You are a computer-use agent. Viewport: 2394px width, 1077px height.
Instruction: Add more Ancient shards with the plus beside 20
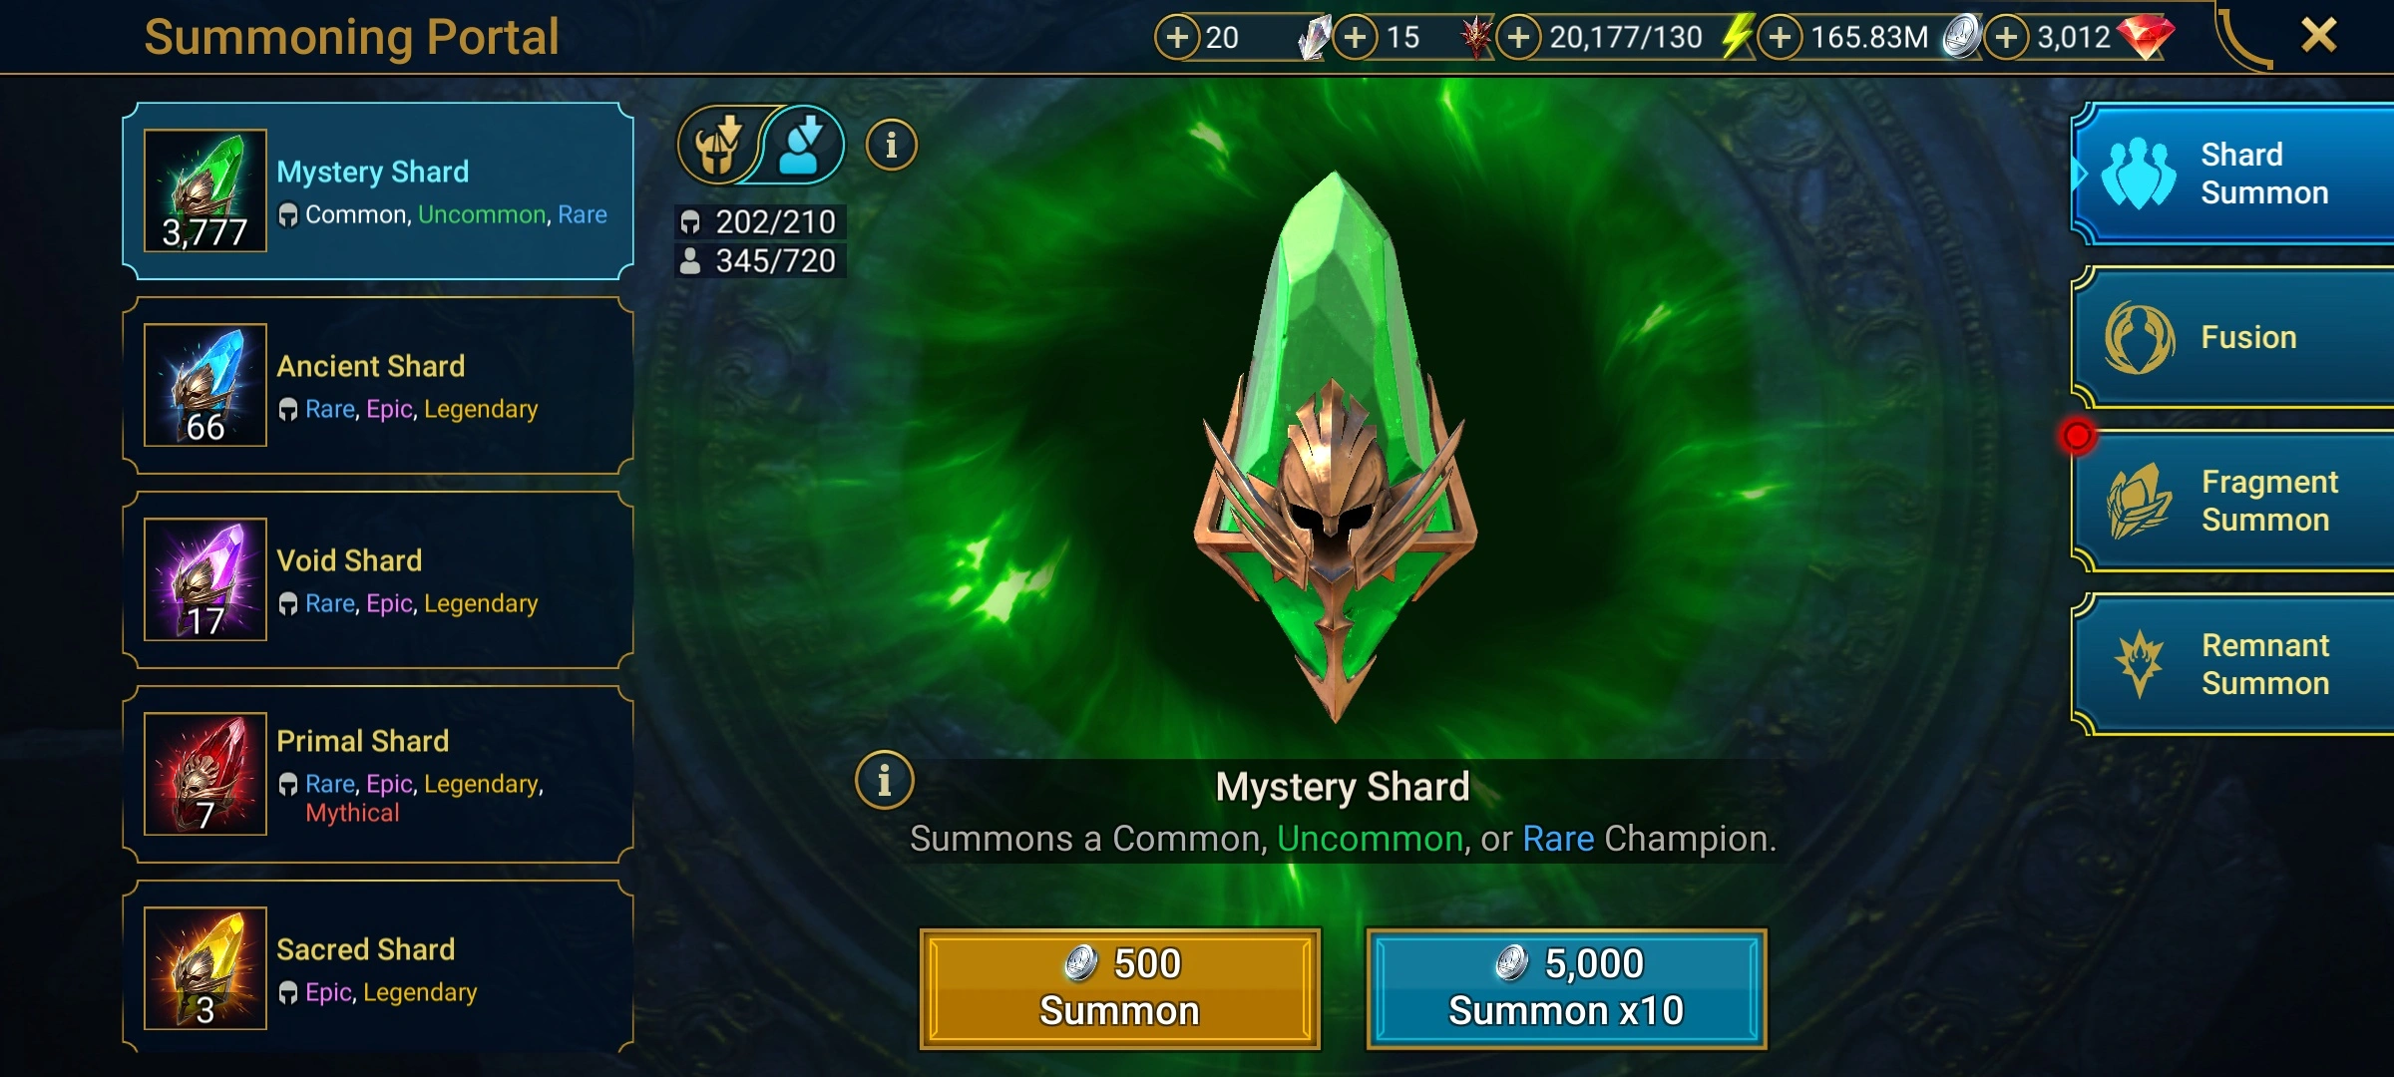coord(1177,38)
